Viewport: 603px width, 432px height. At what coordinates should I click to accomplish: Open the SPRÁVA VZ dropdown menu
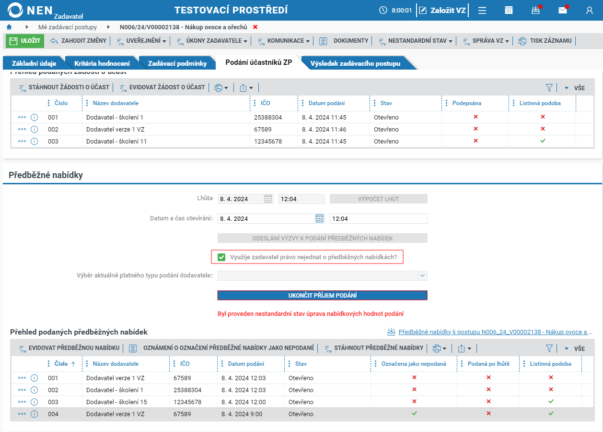point(486,41)
